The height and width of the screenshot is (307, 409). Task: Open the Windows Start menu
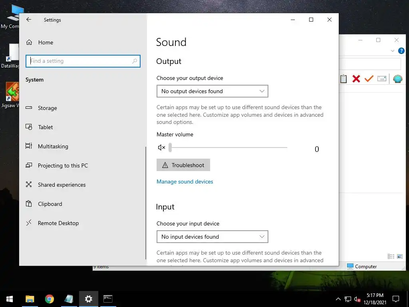click(x=10, y=299)
